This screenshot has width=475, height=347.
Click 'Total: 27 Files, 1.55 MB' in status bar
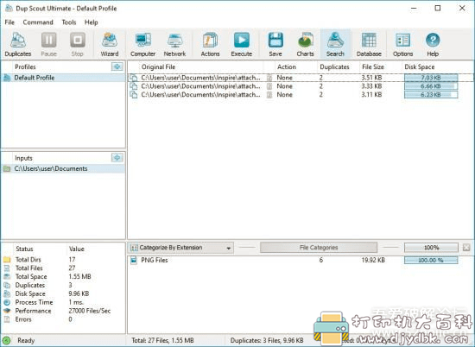point(162,340)
